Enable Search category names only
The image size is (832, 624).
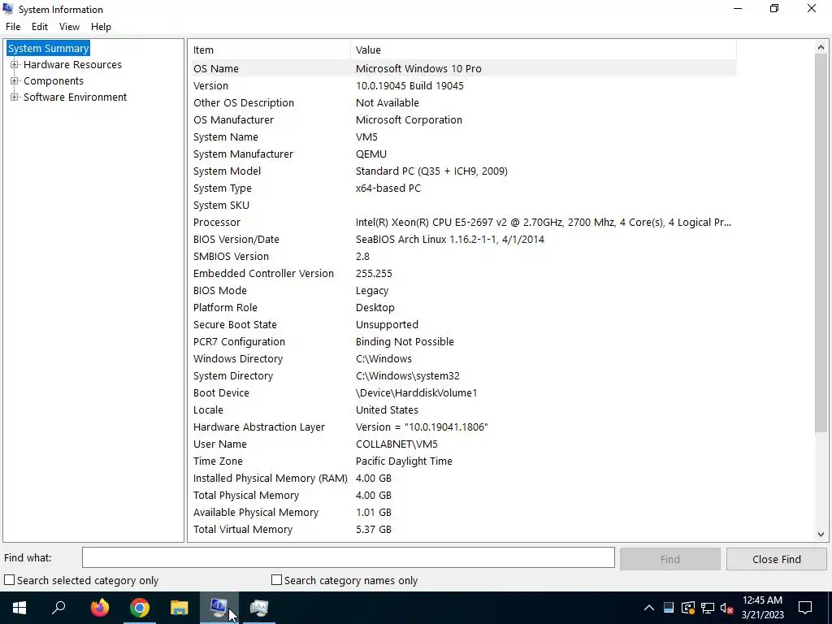click(276, 580)
